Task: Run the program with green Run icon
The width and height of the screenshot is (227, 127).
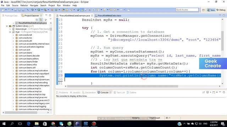Action: 39,10
